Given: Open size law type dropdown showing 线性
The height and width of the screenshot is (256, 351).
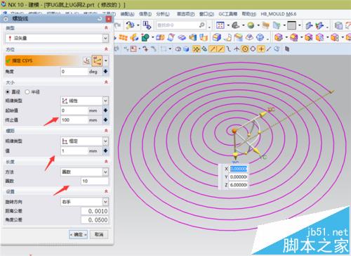Looking at the screenshot, I should tap(84, 101).
